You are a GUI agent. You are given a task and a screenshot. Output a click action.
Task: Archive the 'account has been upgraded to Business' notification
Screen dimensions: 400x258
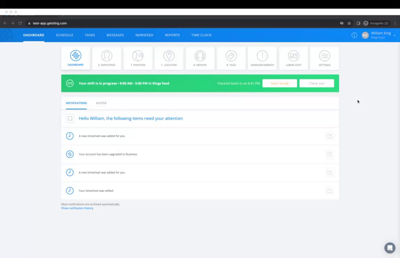pos(330,154)
